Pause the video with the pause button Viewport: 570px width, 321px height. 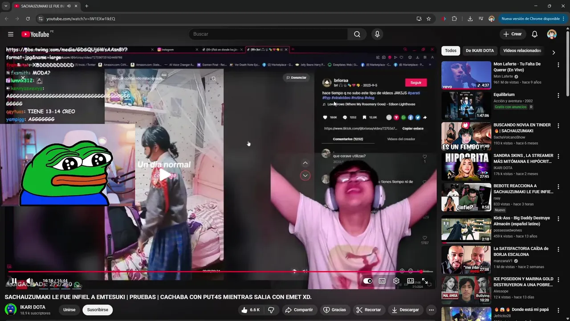pos(14,281)
